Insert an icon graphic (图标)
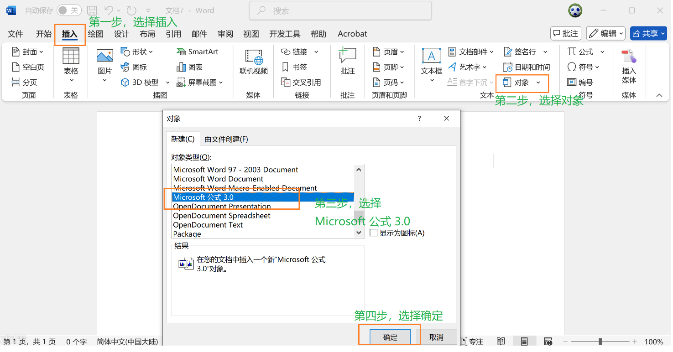The height and width of the screenshot is (352, 673). click(134, 67)
